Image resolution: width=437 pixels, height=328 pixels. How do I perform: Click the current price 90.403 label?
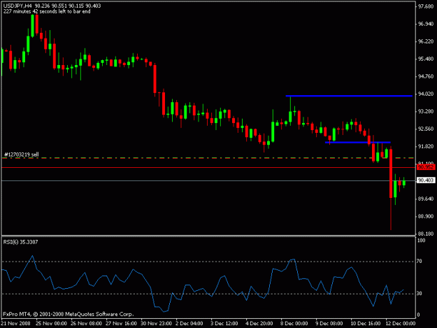click(x=426, y=180)
